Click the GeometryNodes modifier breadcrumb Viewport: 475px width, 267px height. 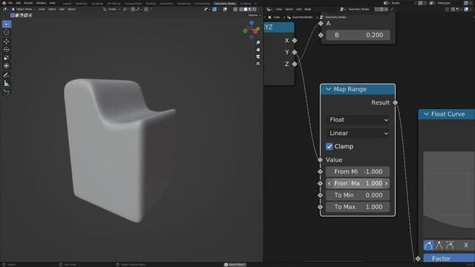click(x=300, y=17)
